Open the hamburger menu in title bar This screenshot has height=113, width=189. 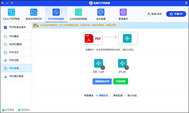(x=186, y=3)
